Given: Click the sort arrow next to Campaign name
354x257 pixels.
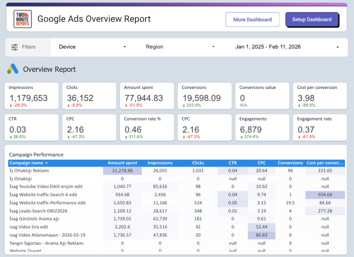Looking at the screenshot, I should (47, 163).
